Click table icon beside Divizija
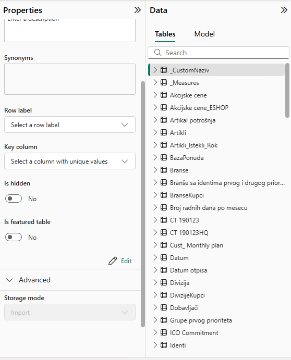The width and height of the screenshot is (291, 360). (164, 282)
